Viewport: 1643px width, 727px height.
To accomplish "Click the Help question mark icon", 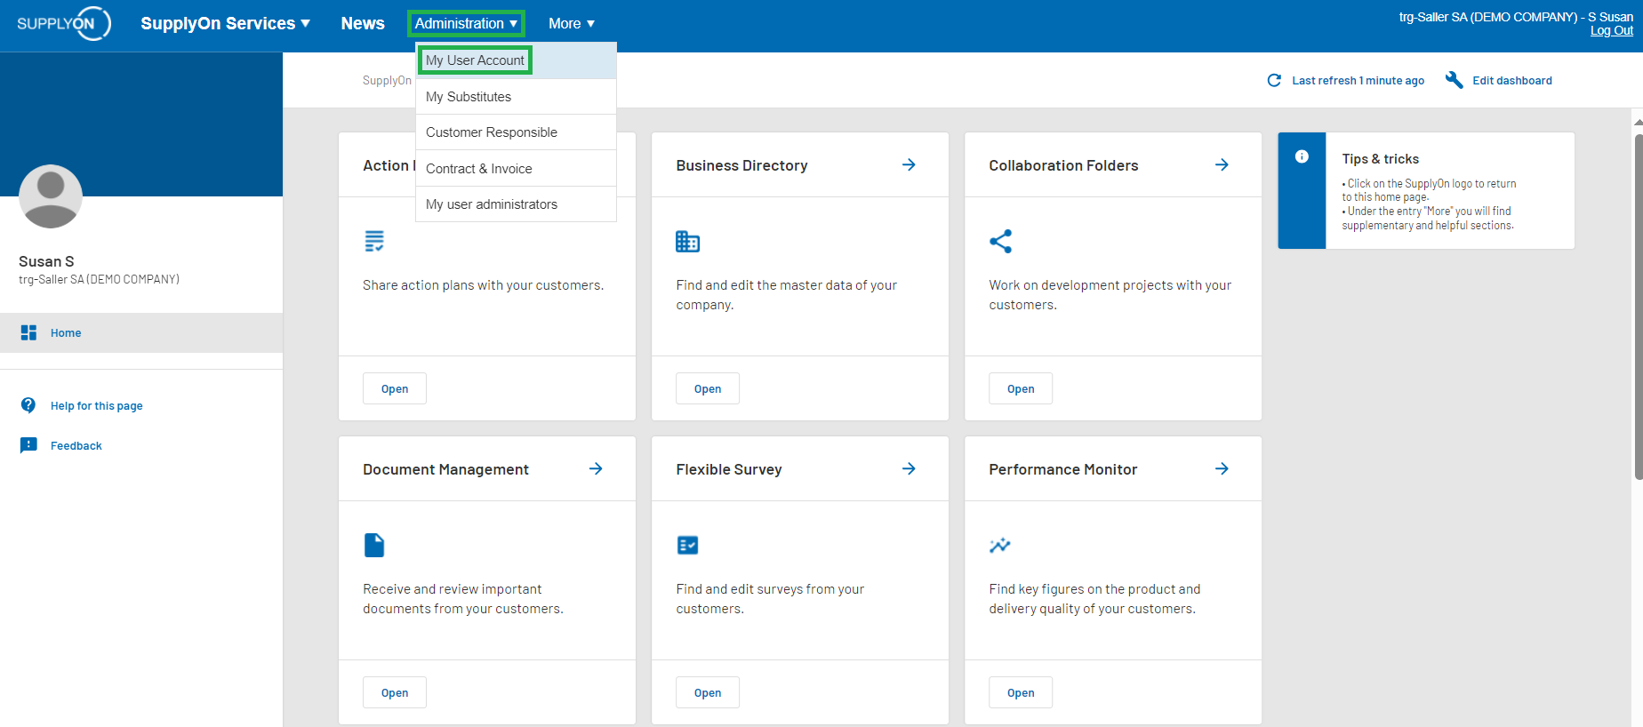I will coord(28,405).
